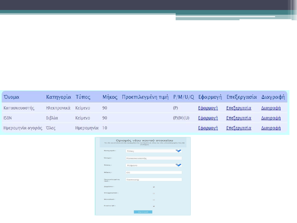Click Εφαρμογή link in Κατασκευαστής row
This screenshot has height=223, width=297.
pyautogui.click(x=208, y=108)
